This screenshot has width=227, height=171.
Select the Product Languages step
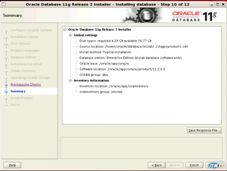pos(25,50)
